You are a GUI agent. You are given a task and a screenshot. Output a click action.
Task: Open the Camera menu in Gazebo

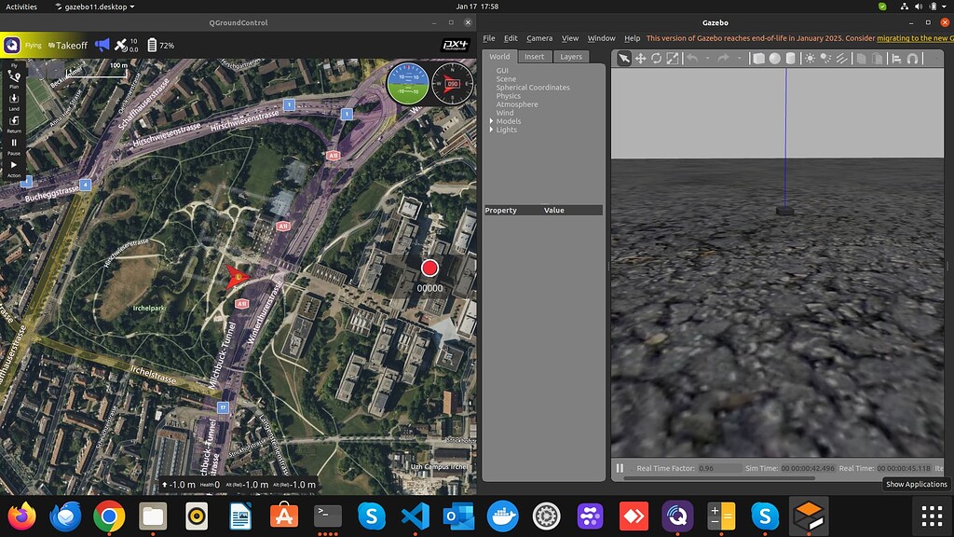pyautogui.click(x=539, y=38)
